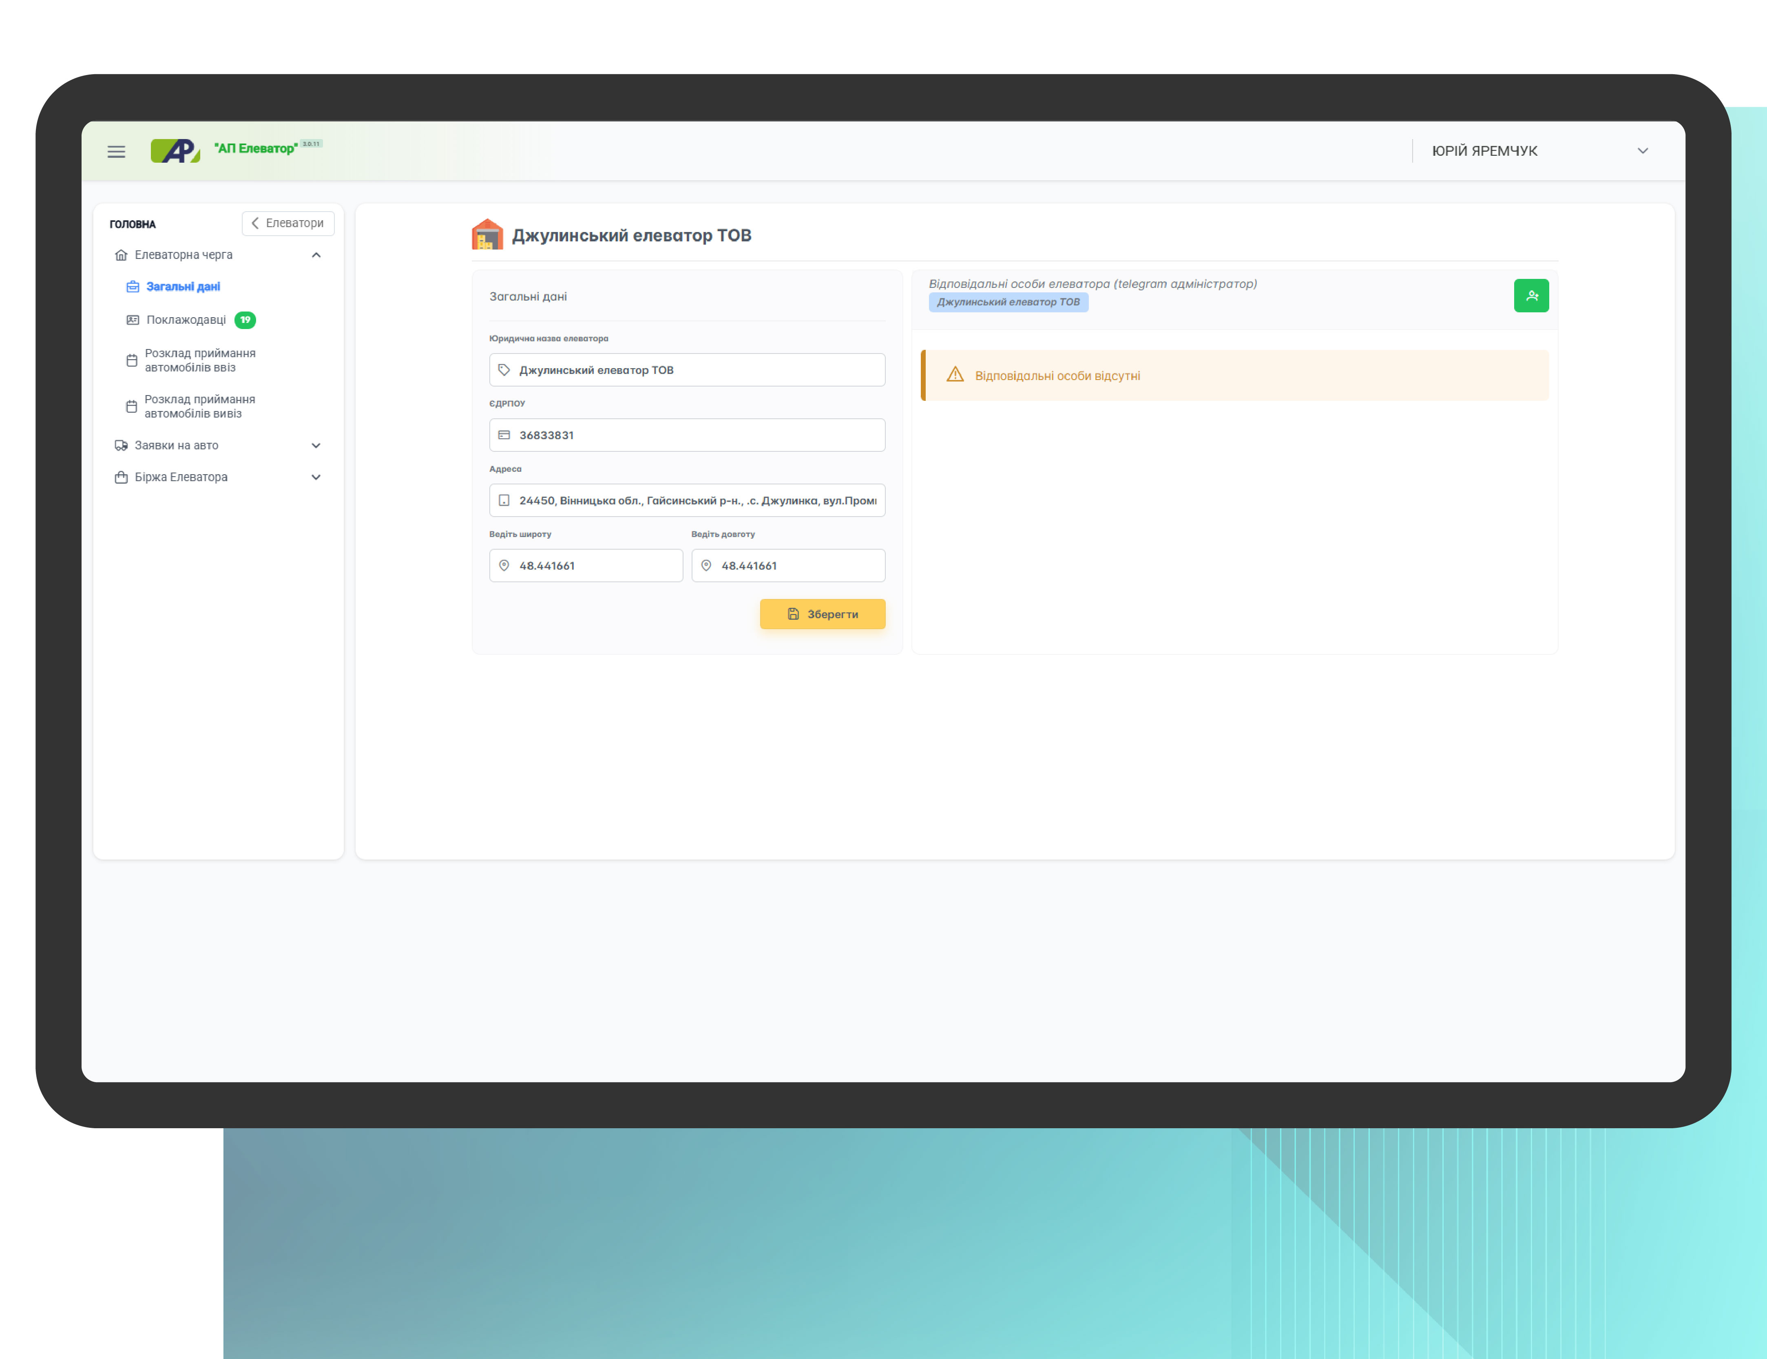The height and width of the screenshot is (1359, 1767).
Task: Open Розклад приймання автомобілів ввіз
Action: point(200,360)
